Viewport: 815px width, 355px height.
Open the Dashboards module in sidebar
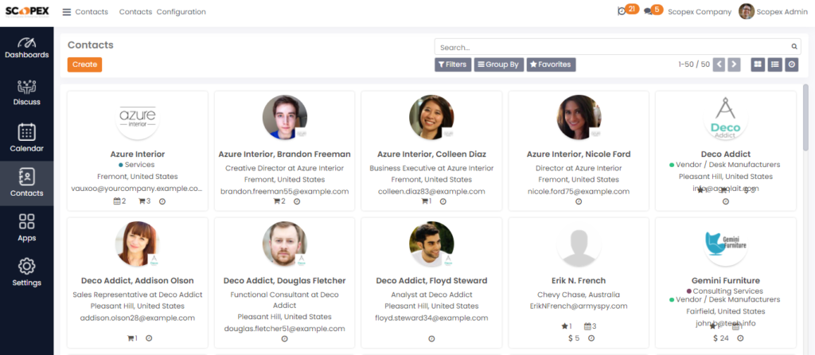[26, 47]
